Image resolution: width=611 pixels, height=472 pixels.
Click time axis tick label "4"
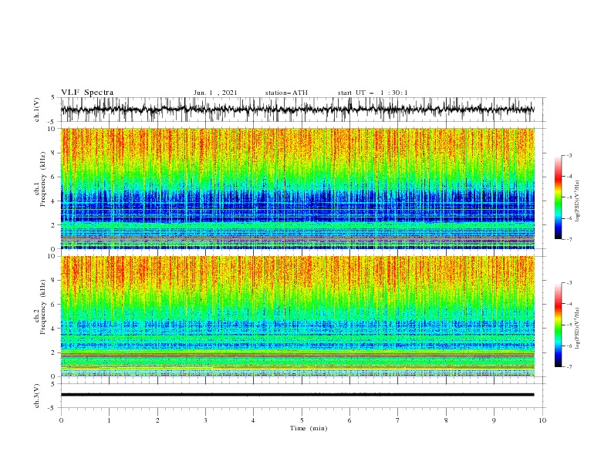coord(253,420)
